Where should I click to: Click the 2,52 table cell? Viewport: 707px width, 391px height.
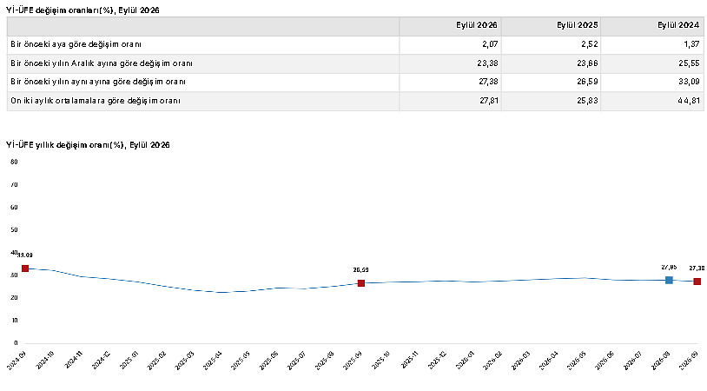point(591,44)
